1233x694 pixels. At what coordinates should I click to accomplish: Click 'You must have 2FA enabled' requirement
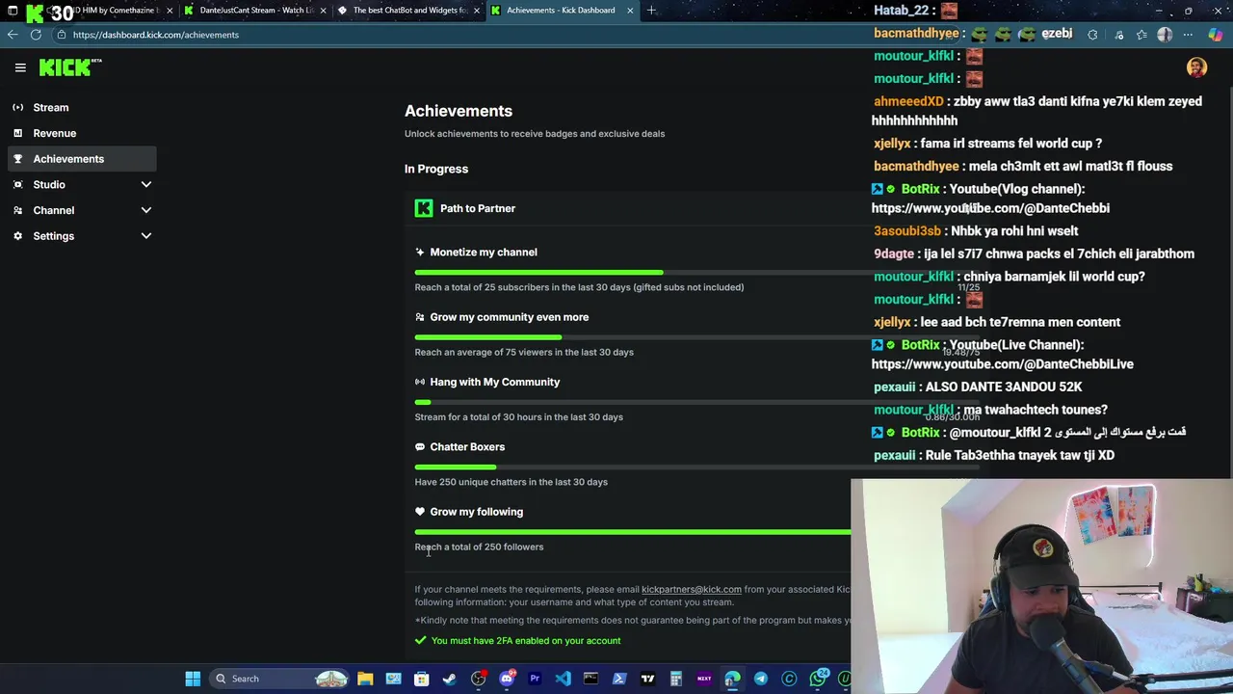pos(526,640)
